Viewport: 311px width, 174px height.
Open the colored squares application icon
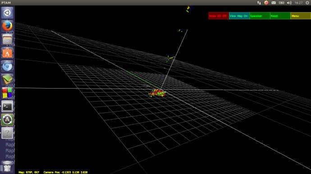pos(7,93)
